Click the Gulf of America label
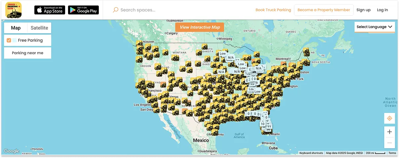 [239, 136]
